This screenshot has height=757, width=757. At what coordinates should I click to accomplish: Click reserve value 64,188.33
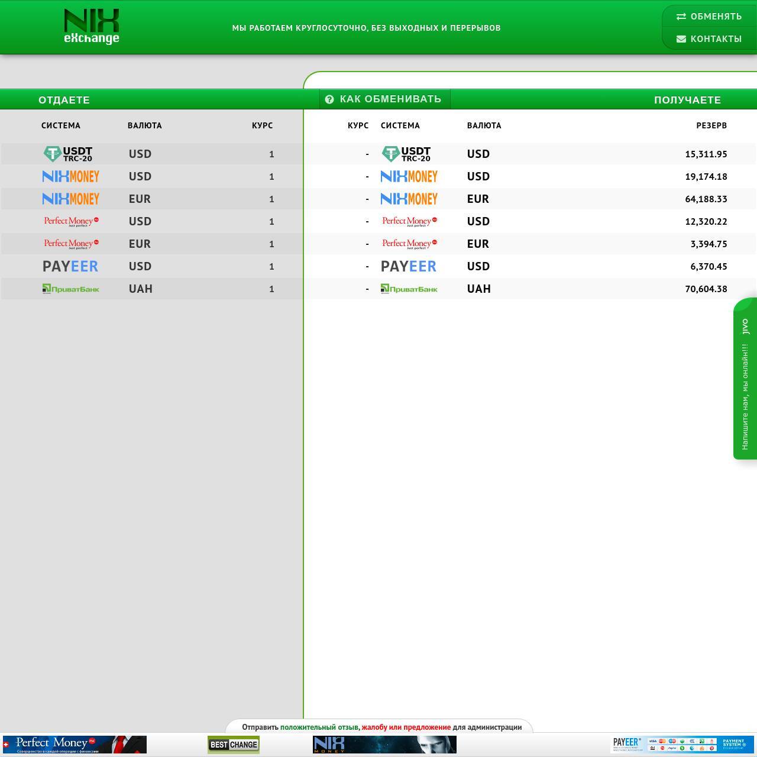706,199
